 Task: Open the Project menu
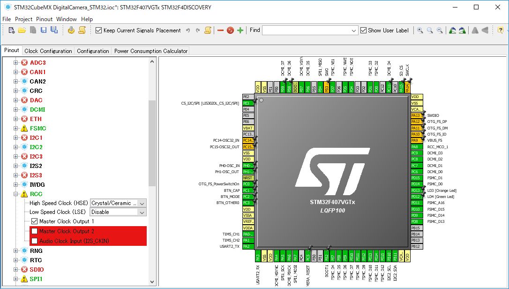pyautogui.click(x=23, y=19)
